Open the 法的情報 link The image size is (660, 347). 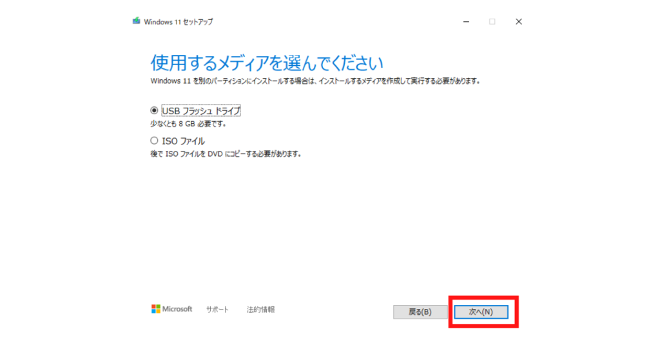click(x=260, y=310)
